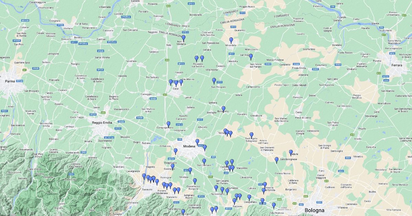Click the Medolla town label
The image size is (412, 216).
[x=233, y=61]
